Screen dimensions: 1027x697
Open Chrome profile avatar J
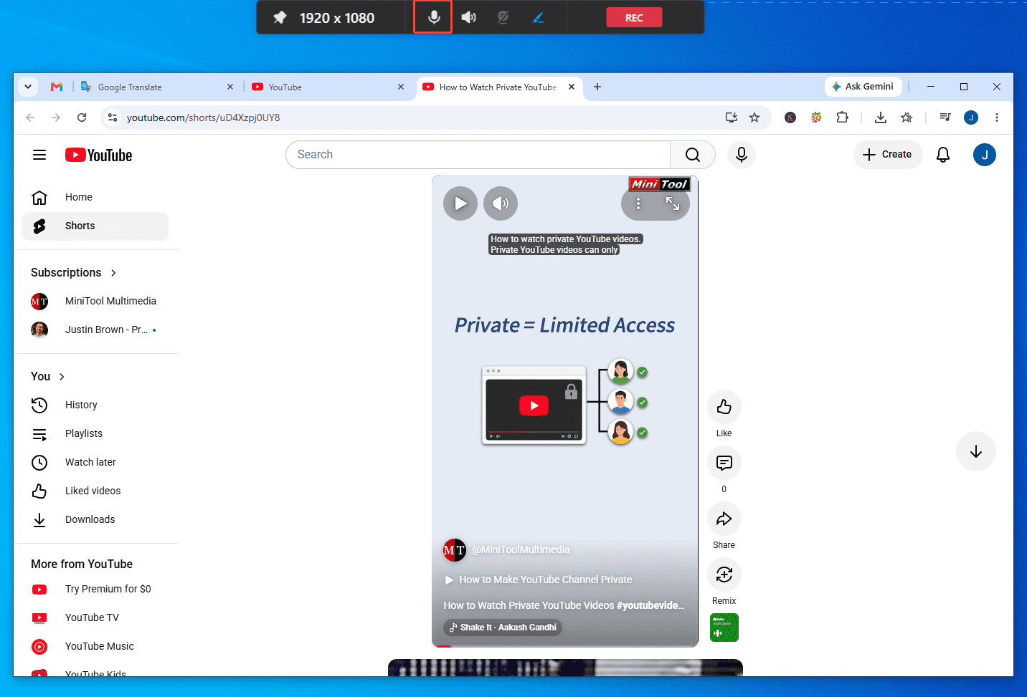tap(971, 117)
